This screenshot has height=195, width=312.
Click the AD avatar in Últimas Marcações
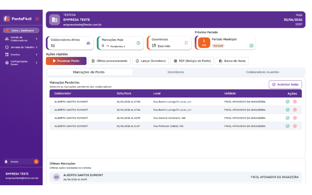(x=57, y=177)
